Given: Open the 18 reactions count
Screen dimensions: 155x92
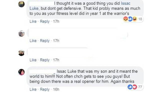Looking at the screenshot, I should [x=140, y=19].
